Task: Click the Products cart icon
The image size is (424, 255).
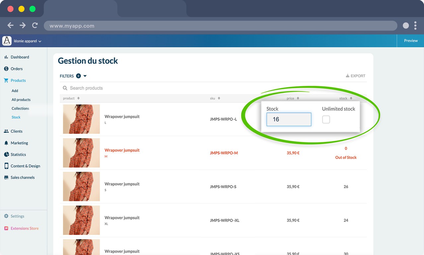Action: pos(6,80)
